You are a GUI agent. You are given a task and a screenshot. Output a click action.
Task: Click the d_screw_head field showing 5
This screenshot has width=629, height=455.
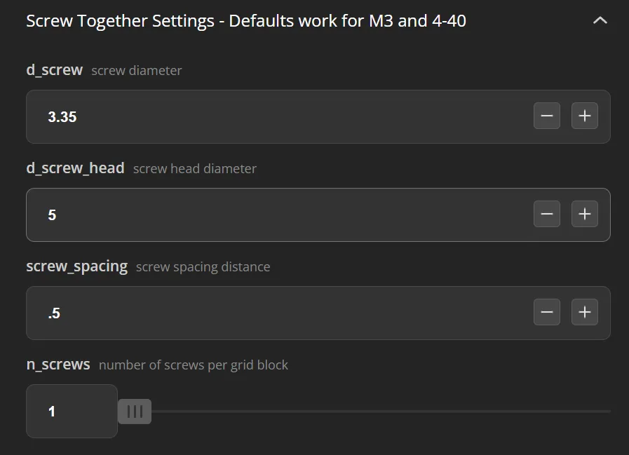pyautogui.click(x=280, y=215)
